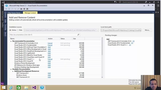Open the Windows Store taskbar icon
The height and width of the screenshot is (90, 161).
tap(18, 87)
